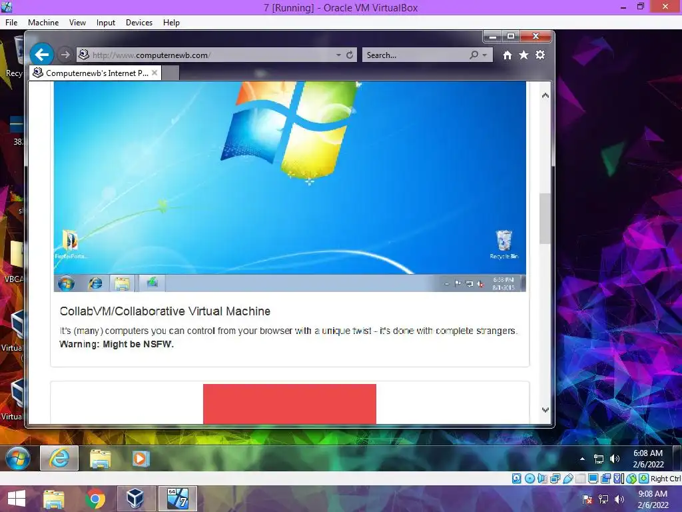Select Computernewb's Internet tab
The height and width of the screenshot is (512, 682).
pos(96,73)
